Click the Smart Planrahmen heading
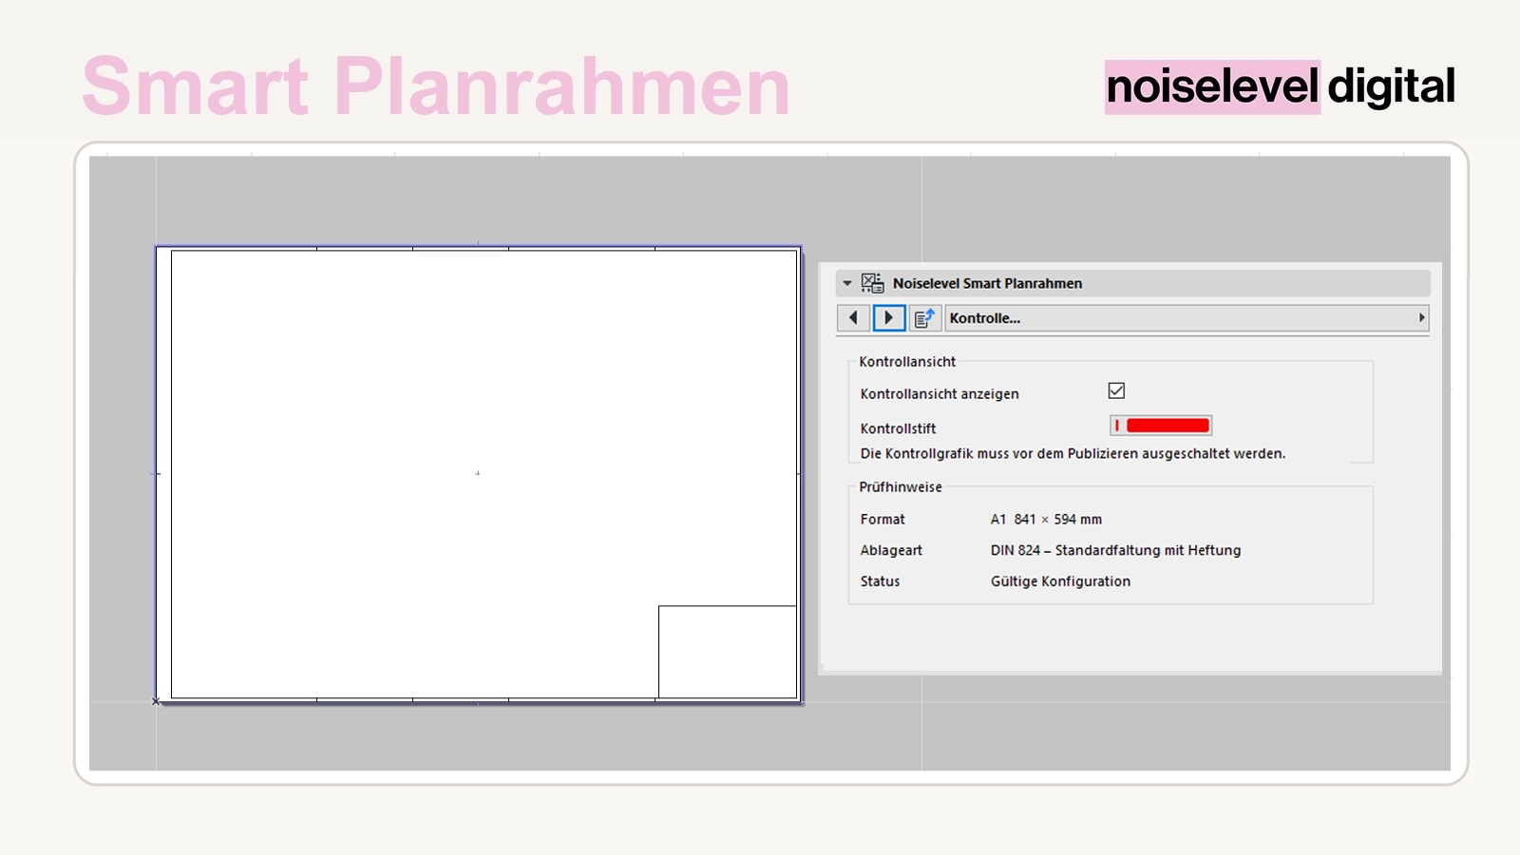This screenshot has width=1520, height=855. click(436, 86)
